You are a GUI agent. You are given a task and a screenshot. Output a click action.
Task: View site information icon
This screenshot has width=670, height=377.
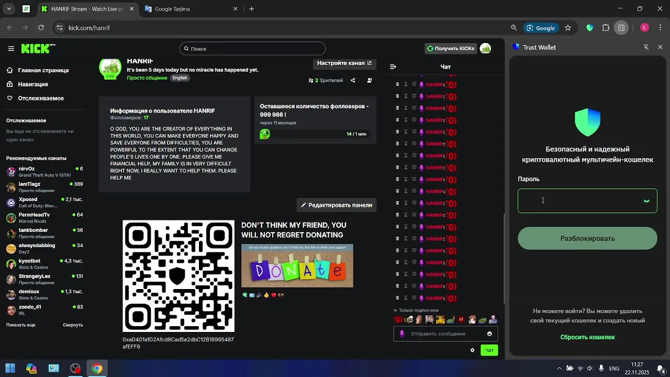[x=59, y=28]
